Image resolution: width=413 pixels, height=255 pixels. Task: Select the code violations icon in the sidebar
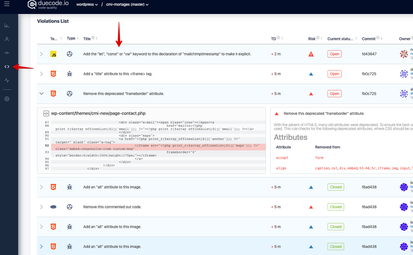7,67
